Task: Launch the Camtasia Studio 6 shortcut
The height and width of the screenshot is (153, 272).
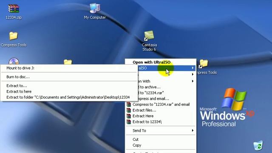Action: tap(149, 36)
